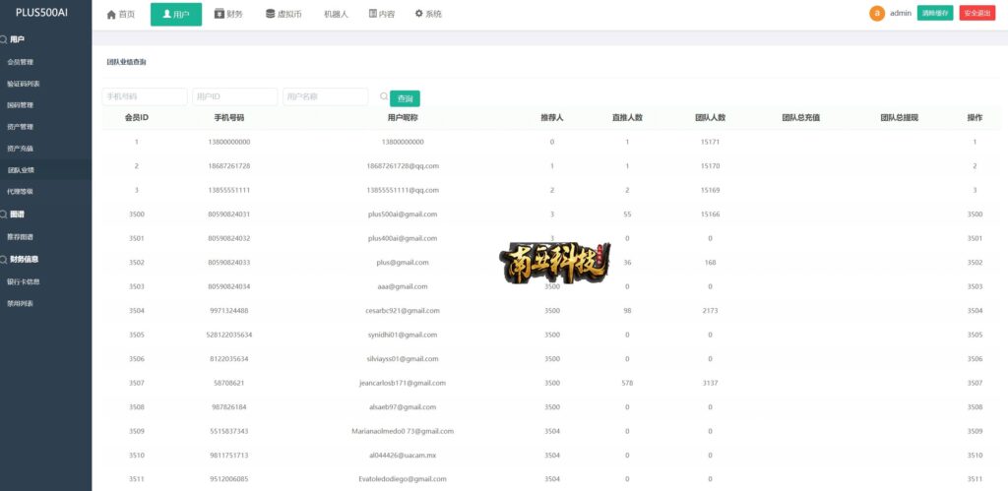Click nickname al044426@uacam.mx cell
This screenshot has width=1008, height=491.
click(403, 455)
